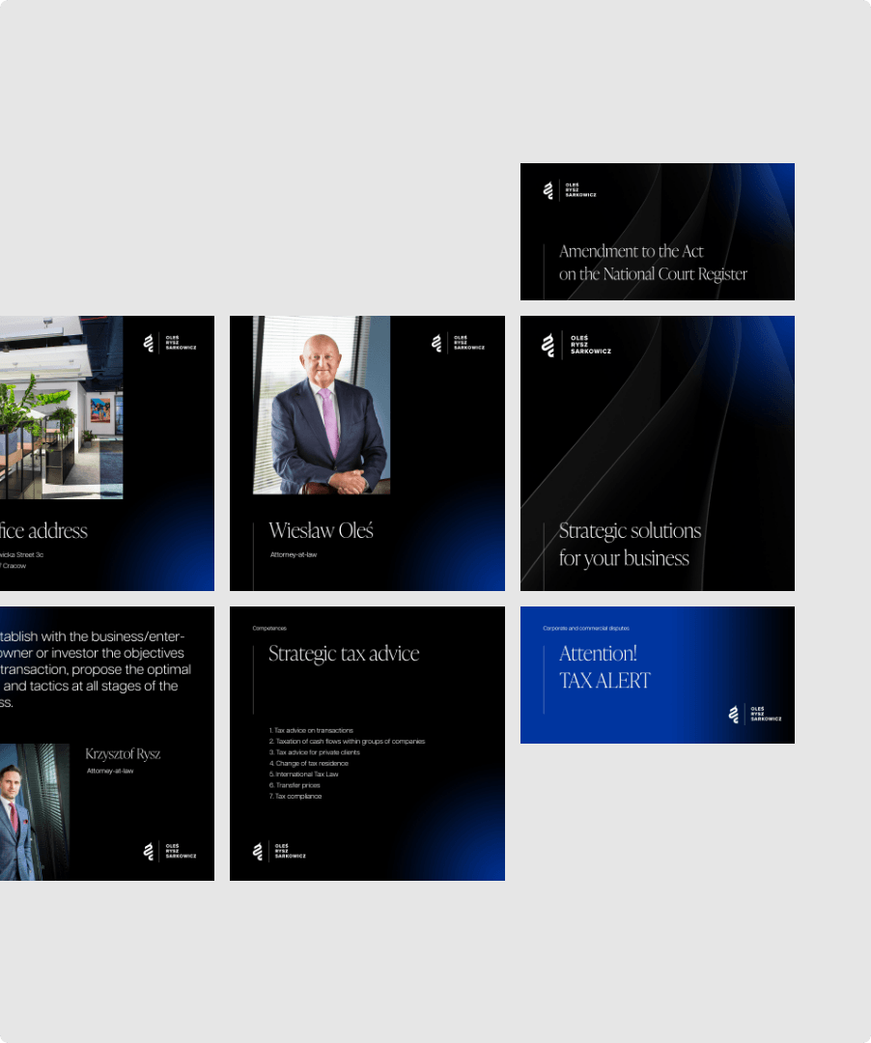
Task: Click the logo below Krzysztof Rysz's name
Action: [169, 851]
